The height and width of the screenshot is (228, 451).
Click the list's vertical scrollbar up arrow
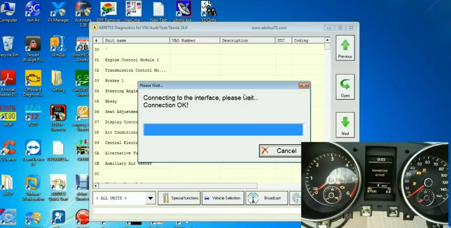(327, 40)
